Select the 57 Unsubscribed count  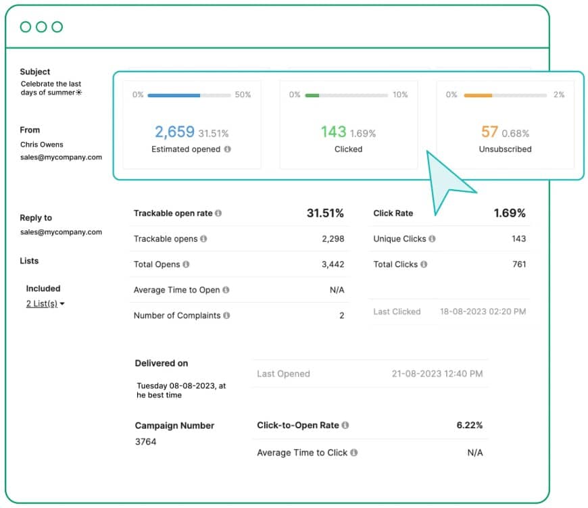pyautogui.click(x=489, y=132)
